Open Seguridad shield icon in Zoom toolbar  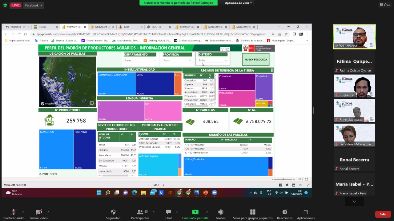click(x=113, y=212)
